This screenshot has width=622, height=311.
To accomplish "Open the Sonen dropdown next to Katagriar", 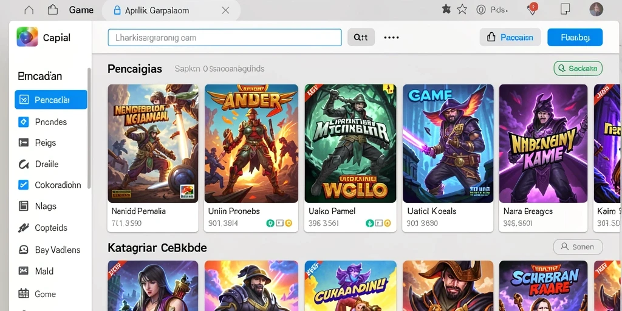I will tap(578, 247).
